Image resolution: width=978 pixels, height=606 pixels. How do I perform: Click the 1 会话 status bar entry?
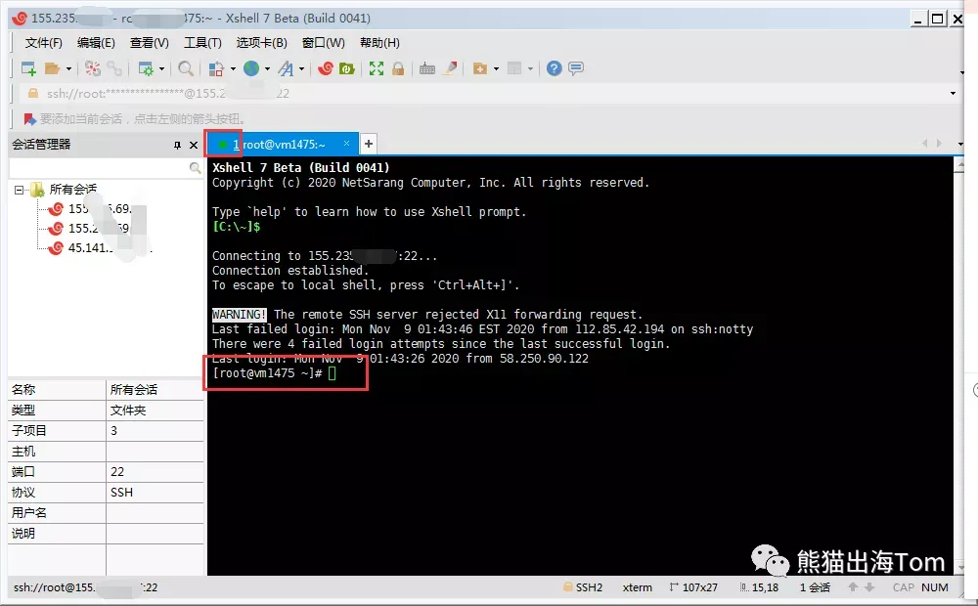(x=816, y=587)
